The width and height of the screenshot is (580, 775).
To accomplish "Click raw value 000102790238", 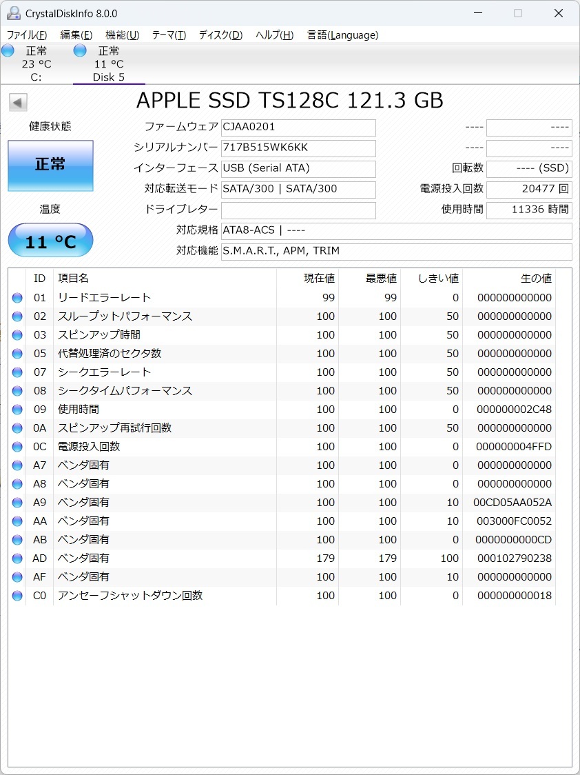I will click(x=515, y=558).
